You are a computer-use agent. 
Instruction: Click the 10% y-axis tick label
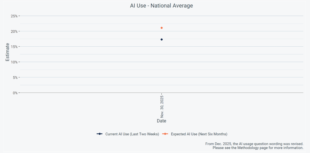click(14, 62)
